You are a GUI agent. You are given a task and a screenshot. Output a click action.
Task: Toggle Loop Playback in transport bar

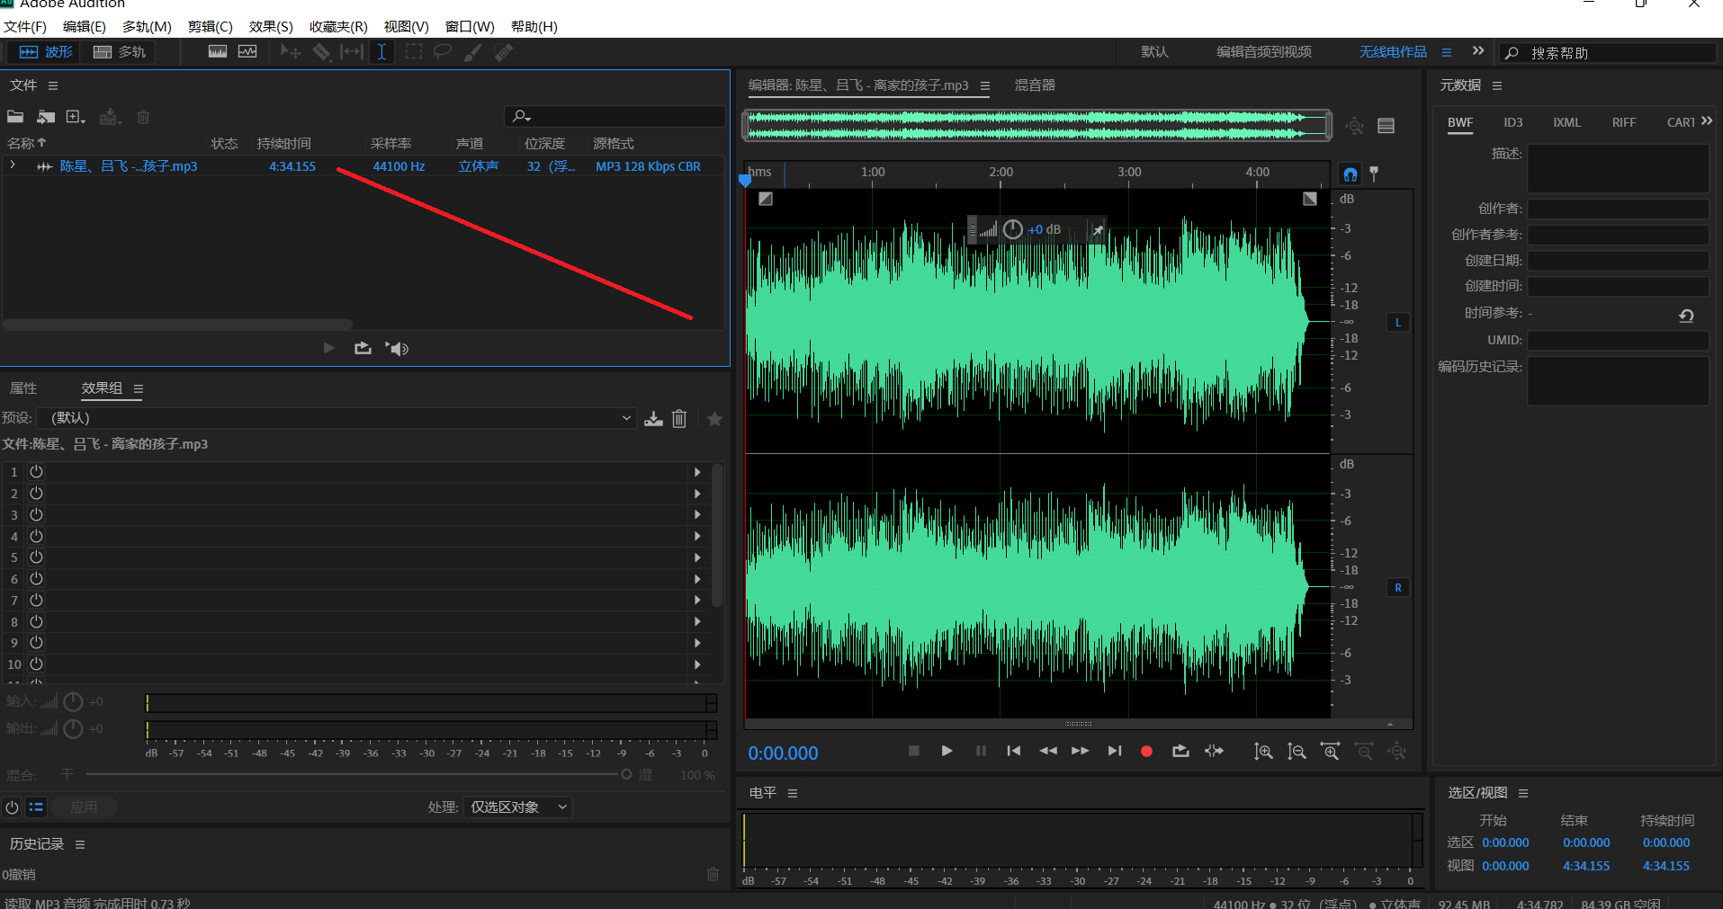(1180, 751)
